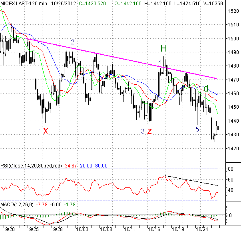Image resolution: width=241 pixels, height=233 pixels.
Task: Click volume value V=15359
Action: [213, 3]
